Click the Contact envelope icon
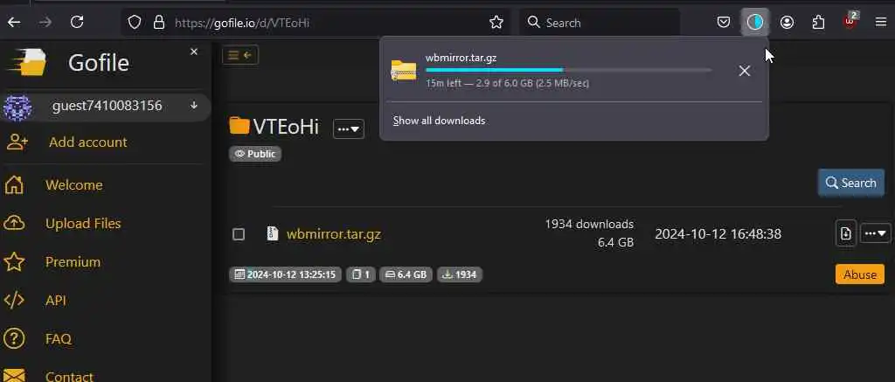Viewport: 895px width, 382px height. (x=14, y=375)
